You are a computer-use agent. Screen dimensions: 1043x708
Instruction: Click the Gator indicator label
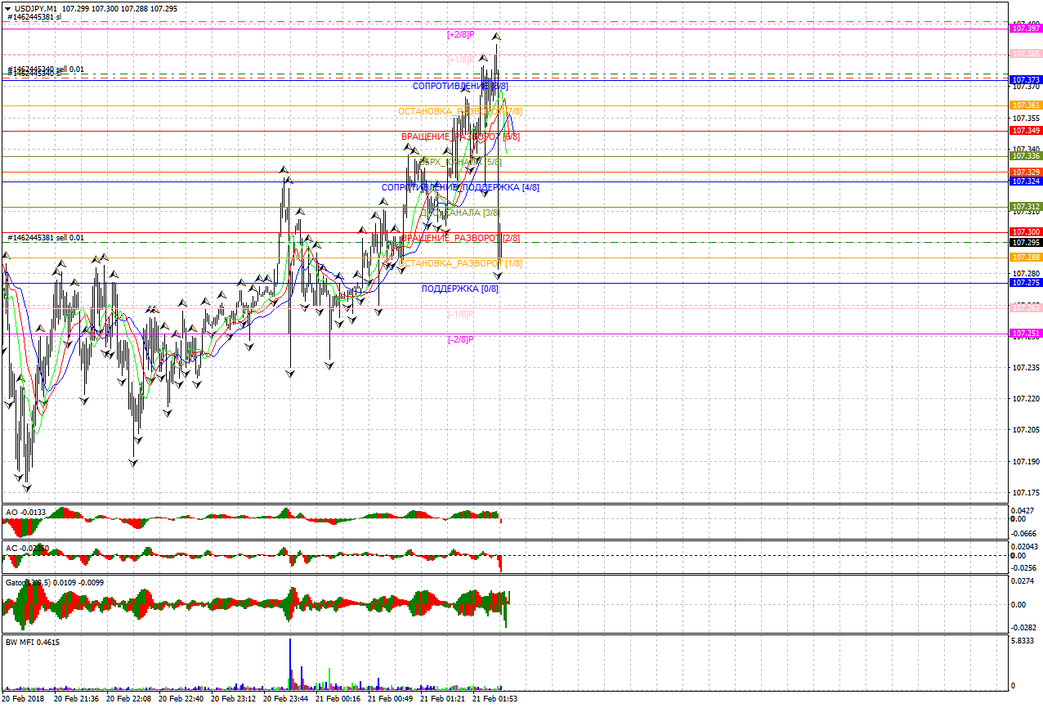pyautogui.click(x=55, y=582)
